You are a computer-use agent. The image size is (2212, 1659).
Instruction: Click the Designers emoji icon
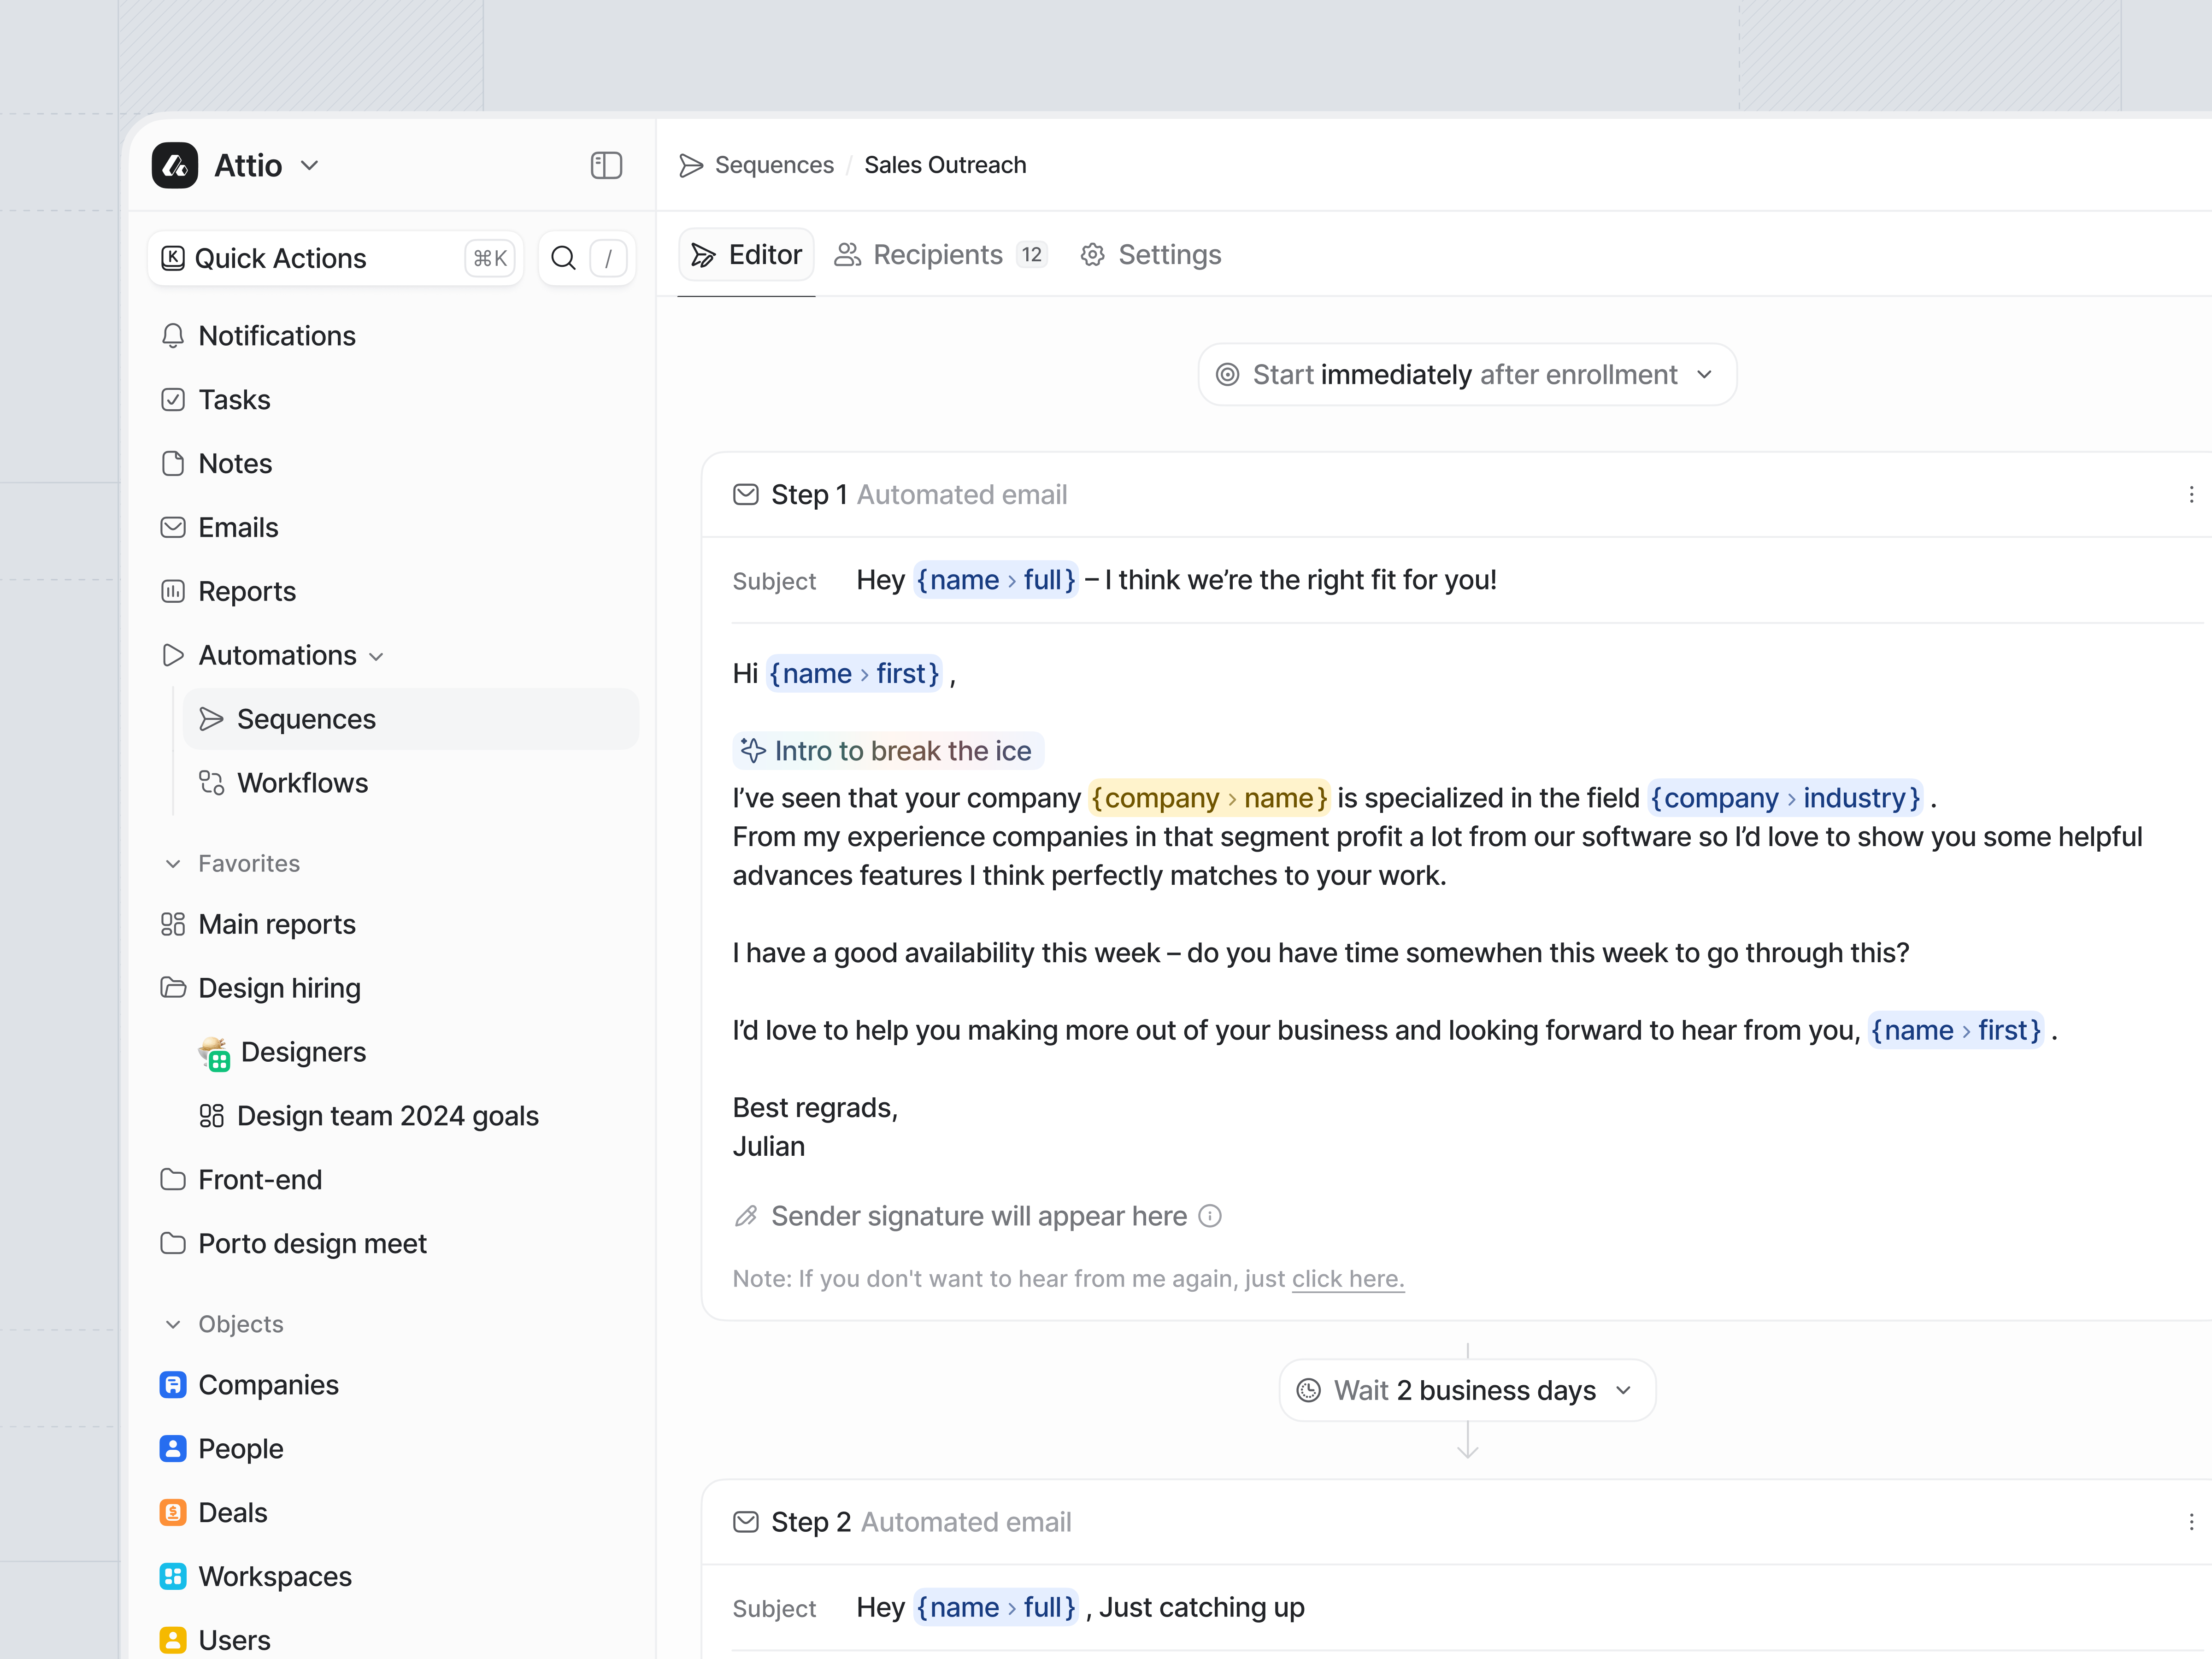click(x=214, y=1053)
